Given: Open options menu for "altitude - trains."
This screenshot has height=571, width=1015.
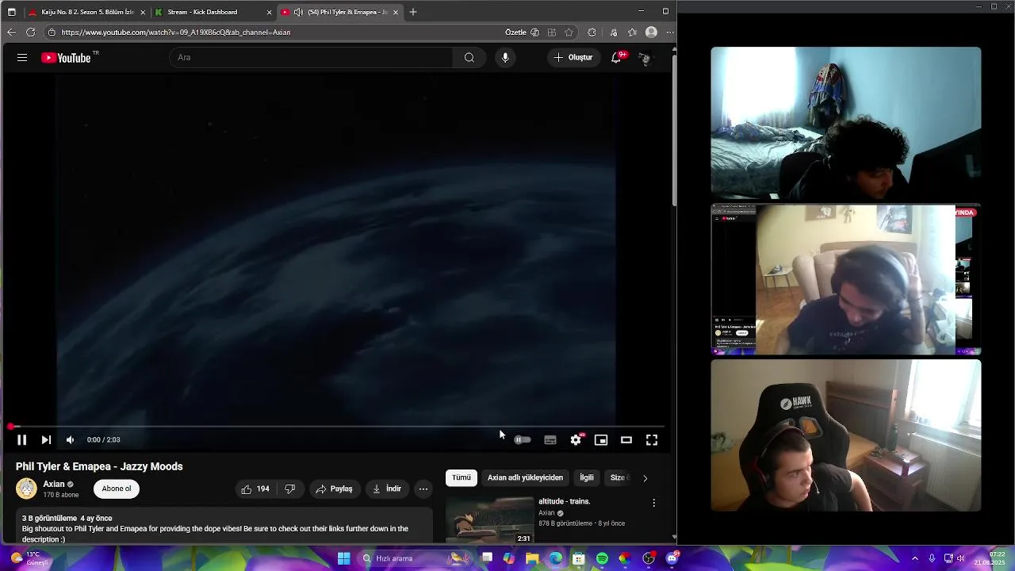Looking at the screenshot, I should click(654, 503).
